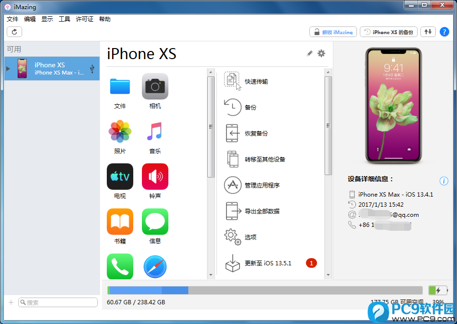Click the app list scrollbar thumb

211,127
